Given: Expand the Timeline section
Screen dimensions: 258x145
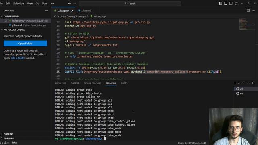Looking at the screenshot, I should [9, 139].
